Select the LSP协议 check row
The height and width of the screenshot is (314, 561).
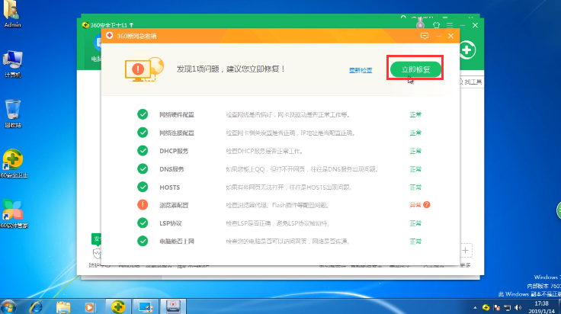[x=172, y=223]
